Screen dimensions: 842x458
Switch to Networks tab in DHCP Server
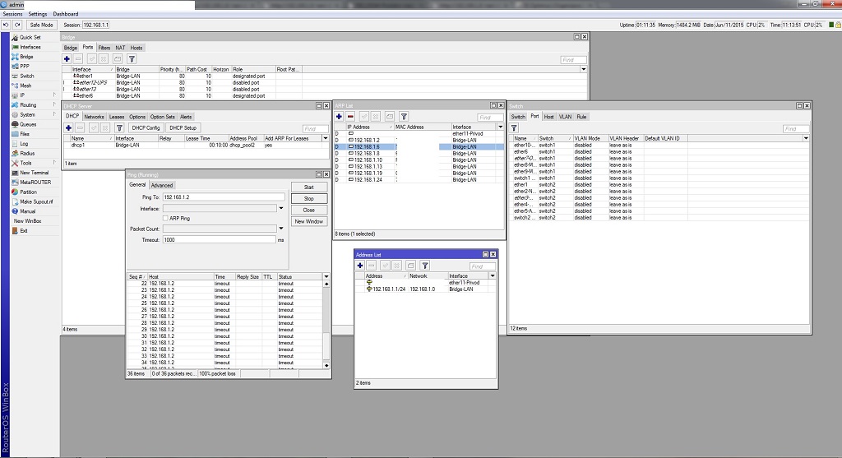pyautogui.click(x=94, y=117)
